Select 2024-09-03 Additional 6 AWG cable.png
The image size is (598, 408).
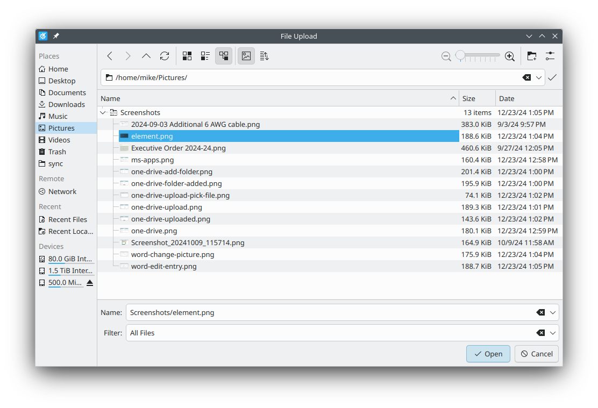pos(330,124)
